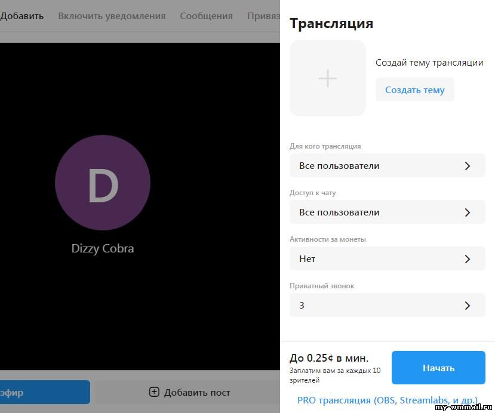Image resolution: width=495 pixels, height=413 pixels.
Task: Click Добавить пост button
Action: click(x=189, y=392)
